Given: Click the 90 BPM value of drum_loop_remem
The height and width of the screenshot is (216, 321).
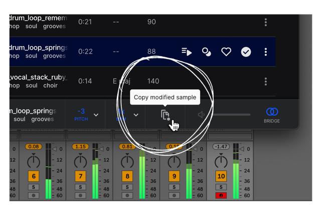Looking at the screenshot, I should click(x=151, y=22).
